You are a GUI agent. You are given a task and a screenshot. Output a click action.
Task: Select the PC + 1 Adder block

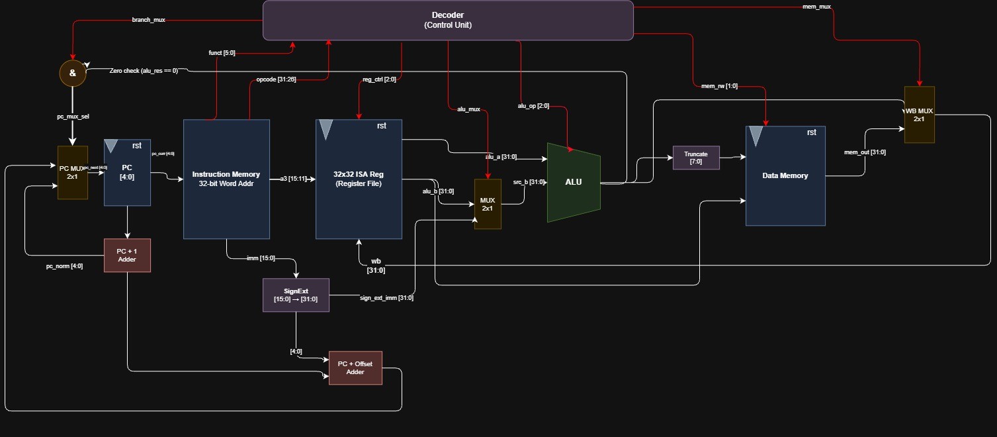pyautogui.click(x=127, y=255)
